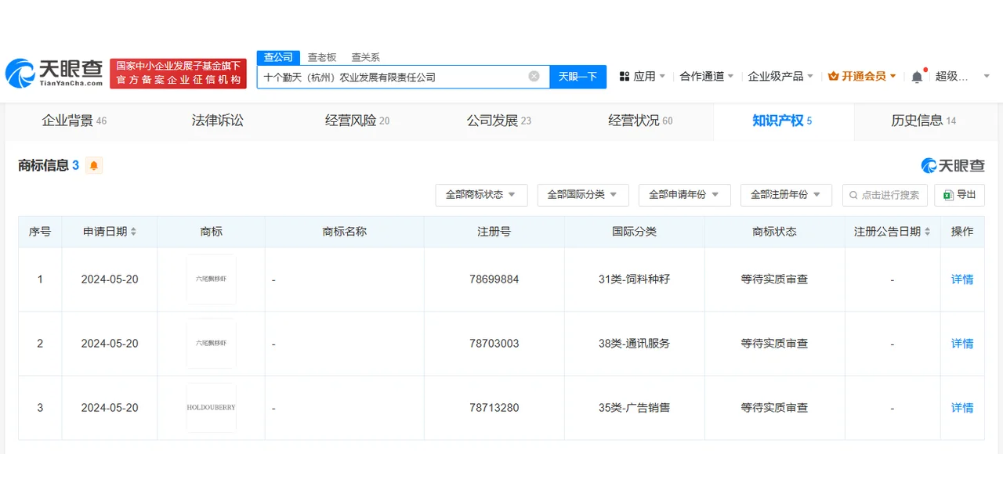Open the 全部国际分类 dropdown
Screen dimensions: 1003x501
(583, 195)
